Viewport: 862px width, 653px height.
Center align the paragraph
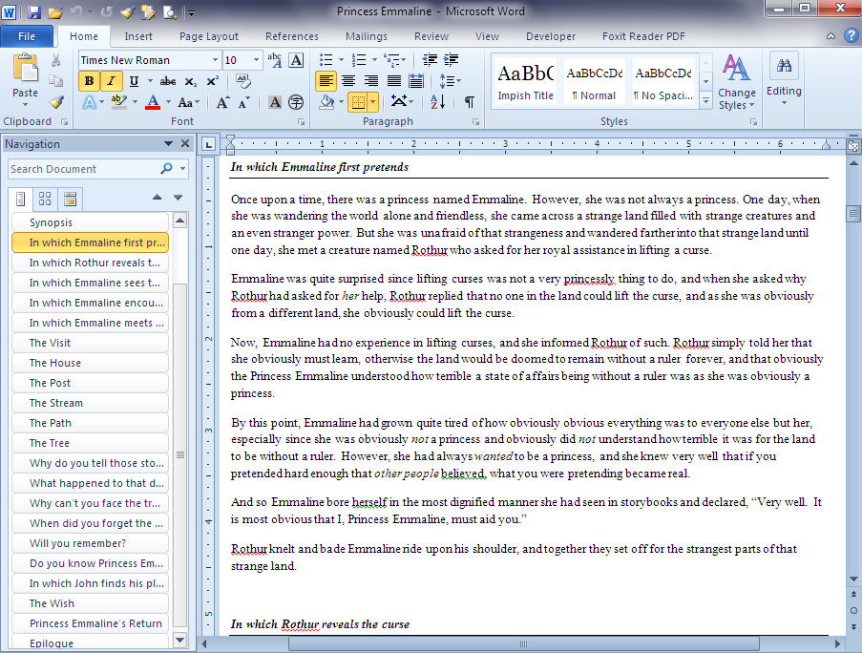point(348,81)
